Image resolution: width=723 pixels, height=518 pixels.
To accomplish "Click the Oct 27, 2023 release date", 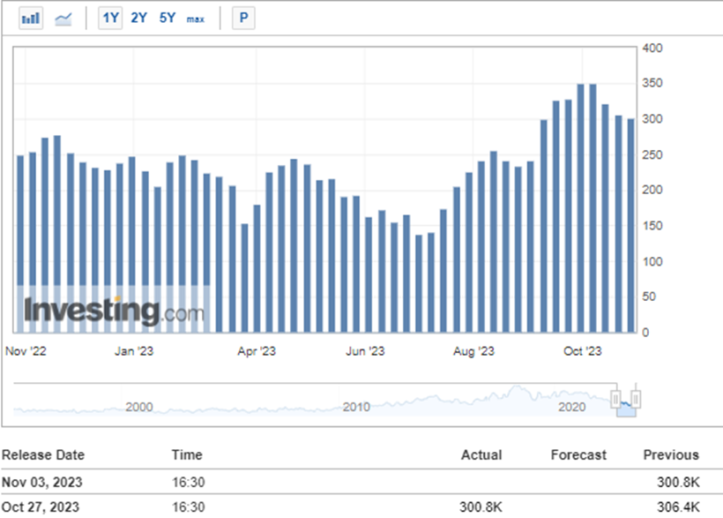I will pyautogui.click(x=41, y=507).
